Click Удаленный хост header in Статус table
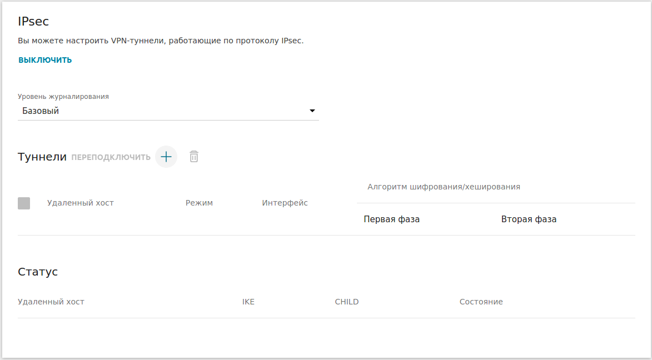 51,302
